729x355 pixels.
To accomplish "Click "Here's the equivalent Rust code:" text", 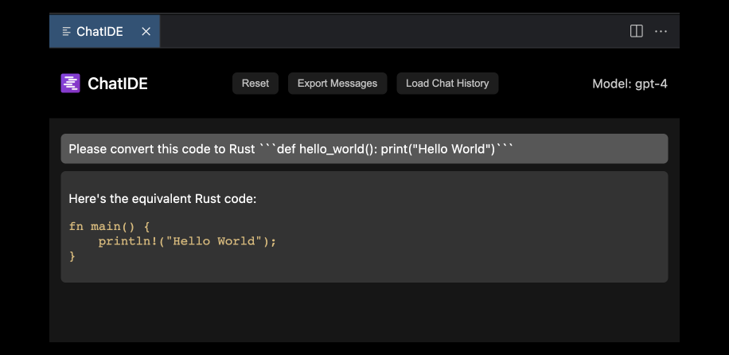I will (x=162, y=199).
